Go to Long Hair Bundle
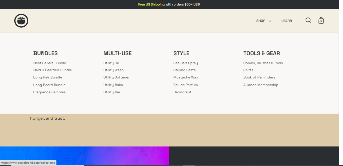 (x=48, y=77)
